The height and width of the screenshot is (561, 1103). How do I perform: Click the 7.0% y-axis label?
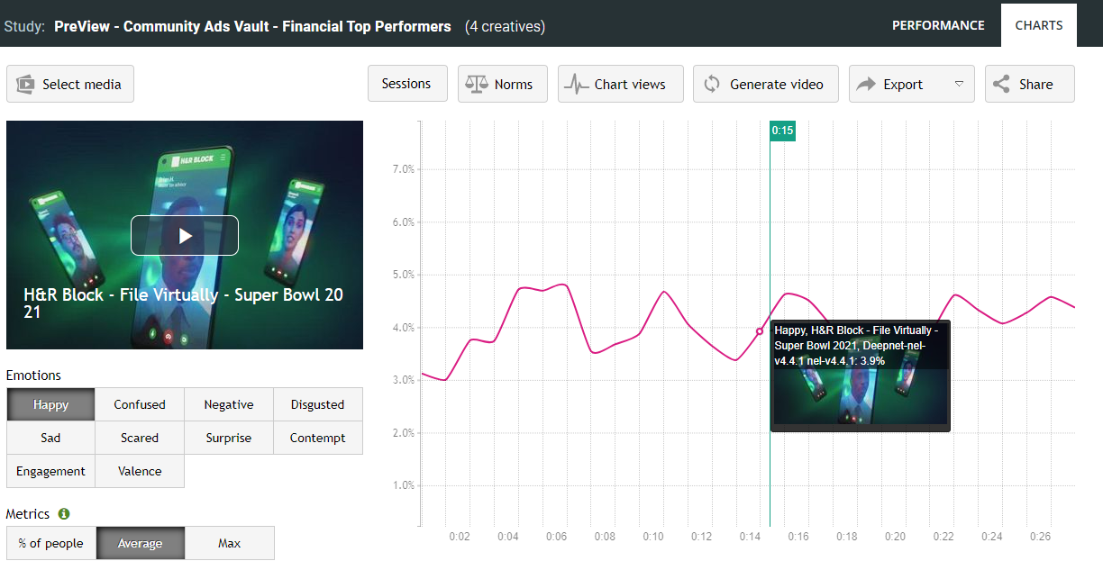point(403,169)
